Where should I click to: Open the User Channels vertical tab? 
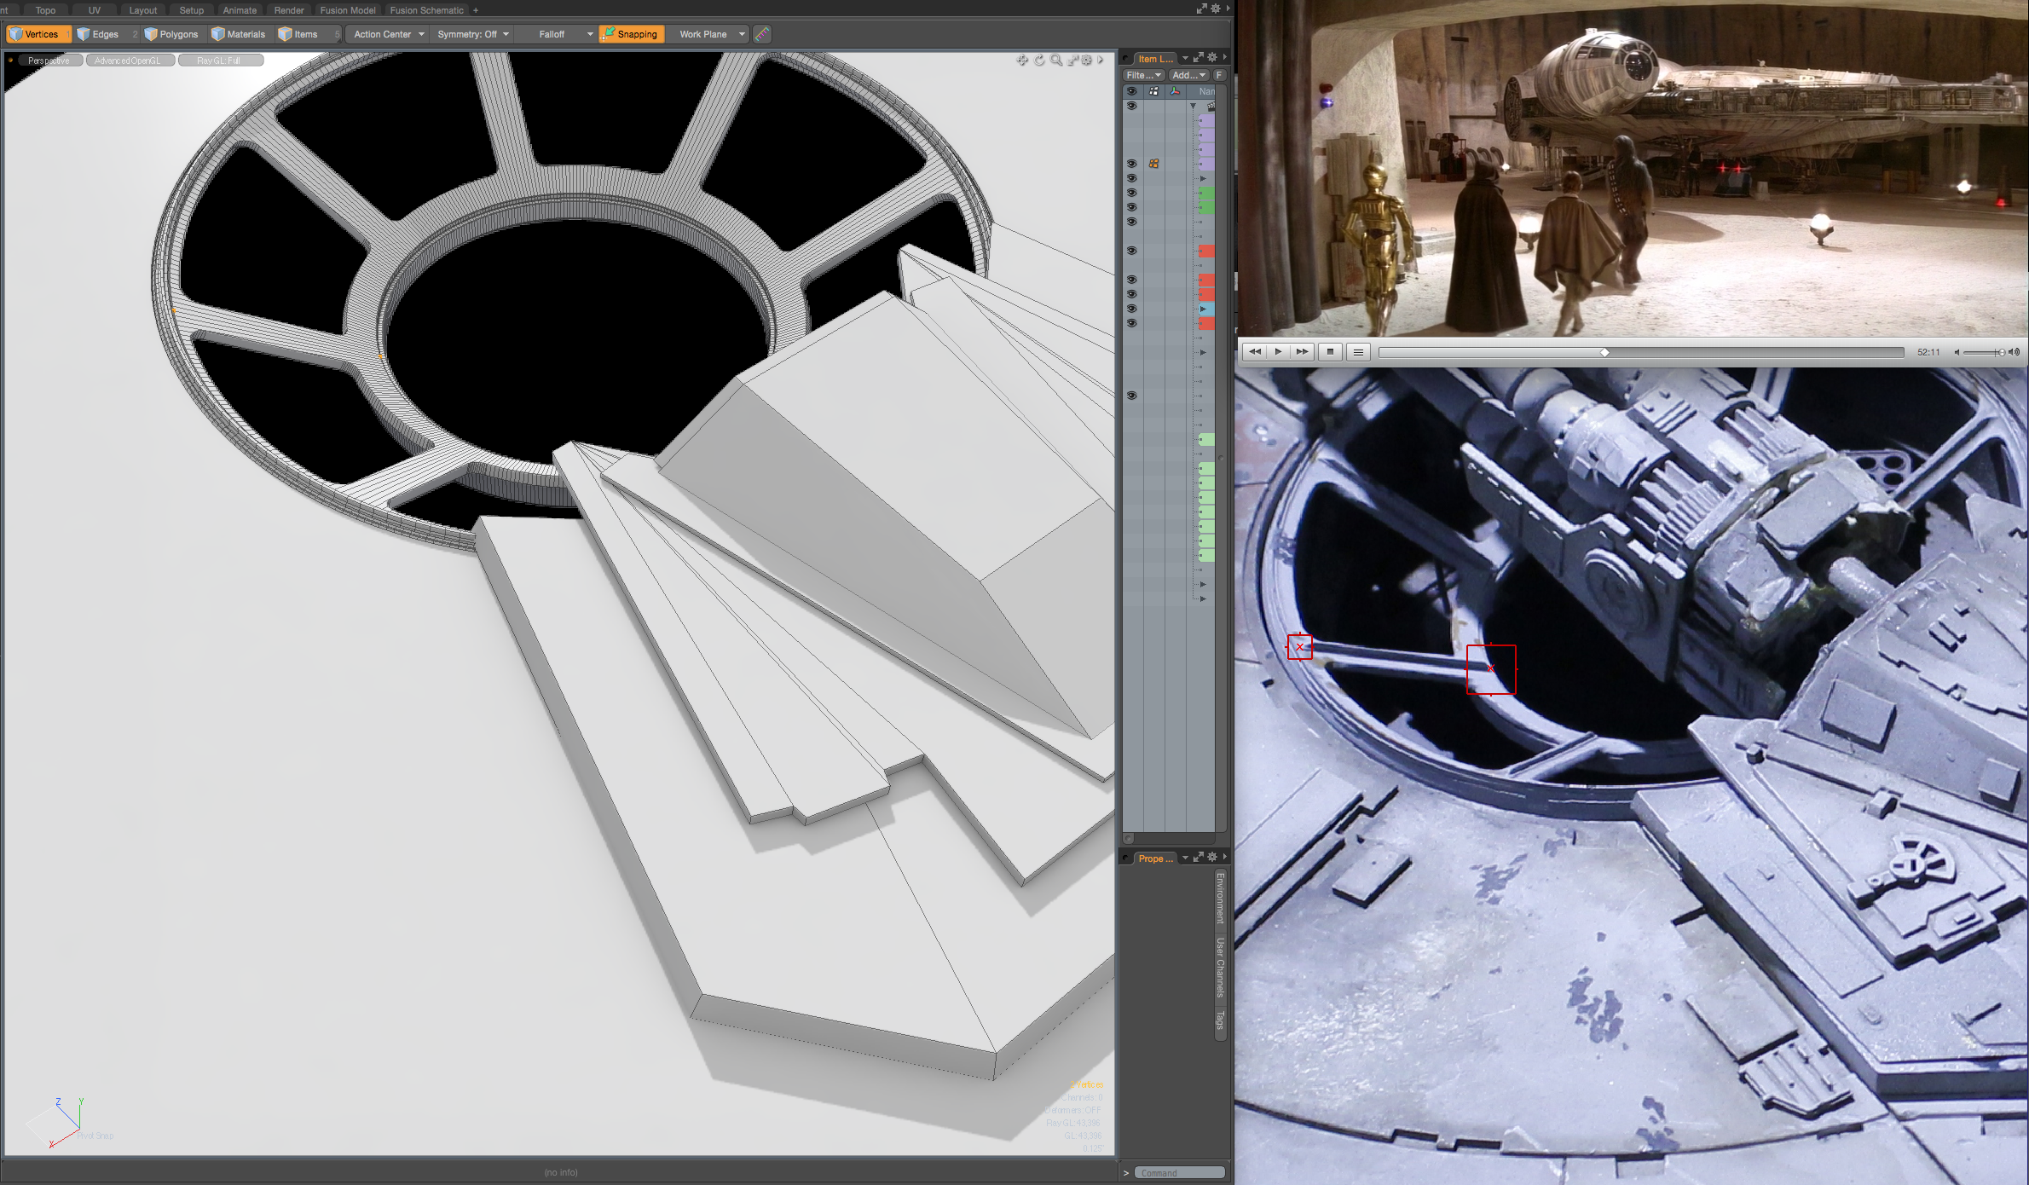(x=1220, y=968)
